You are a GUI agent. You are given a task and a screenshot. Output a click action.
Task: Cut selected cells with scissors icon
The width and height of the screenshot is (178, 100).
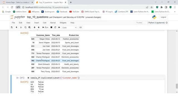tap(21, 27)
